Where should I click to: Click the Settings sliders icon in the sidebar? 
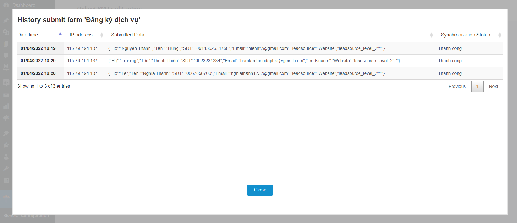(6, 180)
